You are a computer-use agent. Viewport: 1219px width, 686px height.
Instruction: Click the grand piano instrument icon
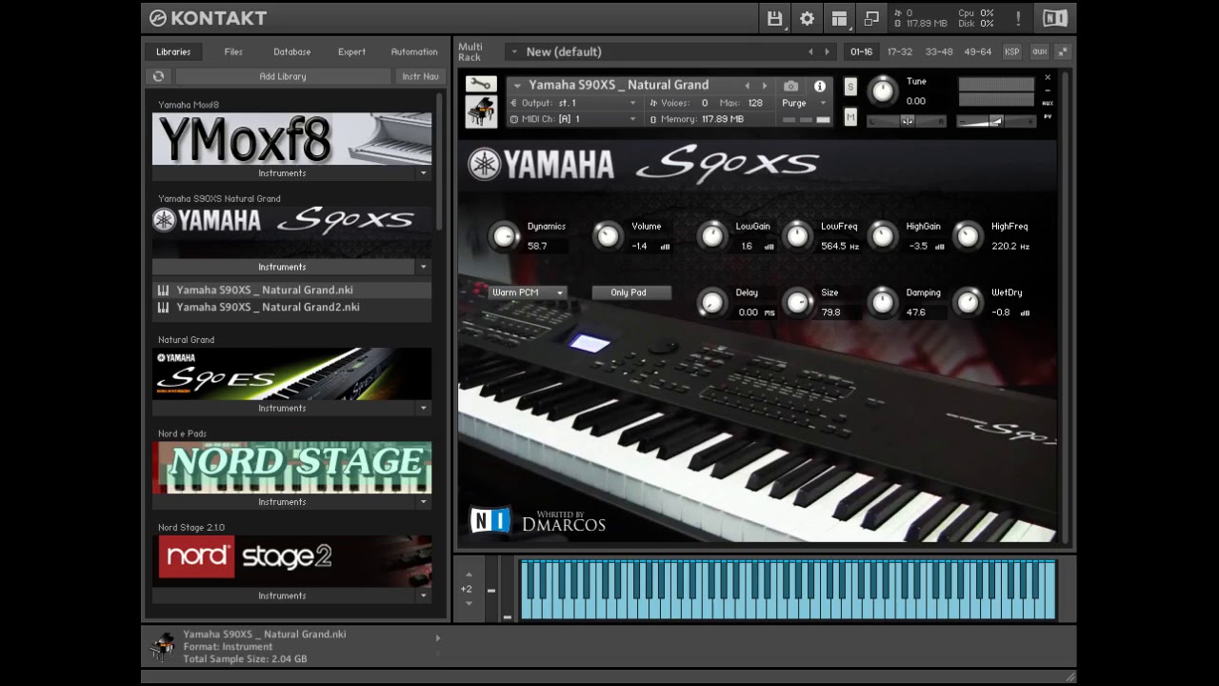pyautogui.click(x=481, y=111)
